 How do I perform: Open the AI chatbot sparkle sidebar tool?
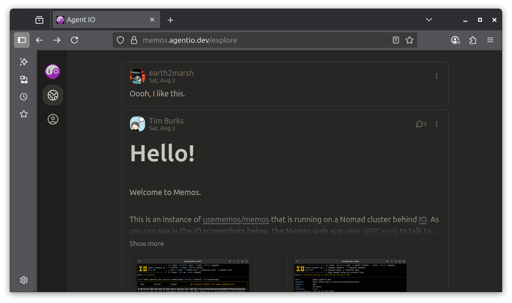(x=24, y=62)
